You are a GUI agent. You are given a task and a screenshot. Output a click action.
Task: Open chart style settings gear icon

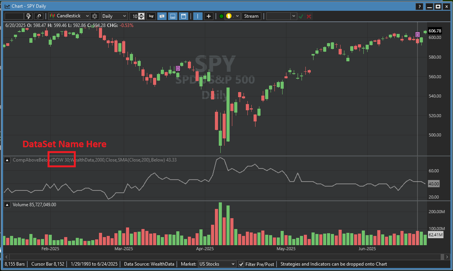click(94, 16)
